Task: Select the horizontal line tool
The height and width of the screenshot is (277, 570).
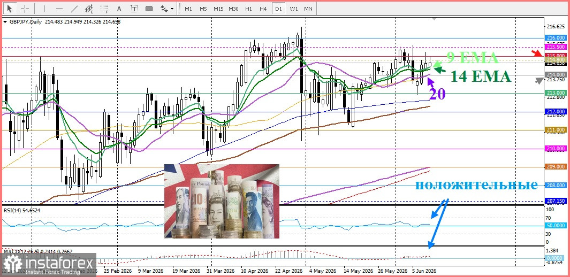Action: tap(59, 9)
